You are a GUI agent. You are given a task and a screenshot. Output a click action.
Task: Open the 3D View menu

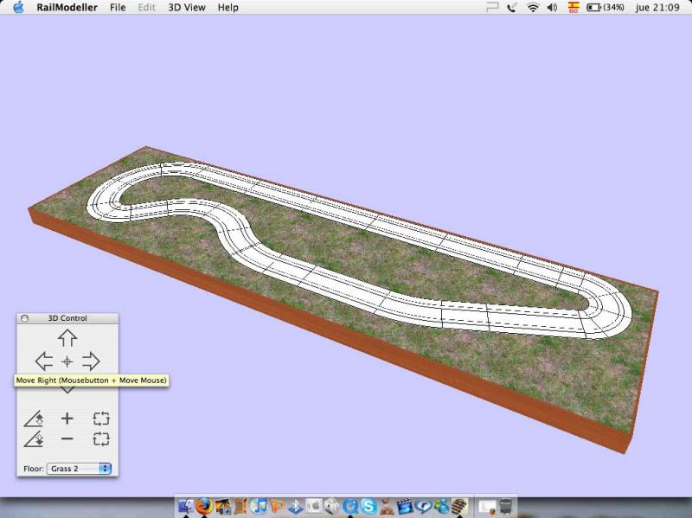186,7
